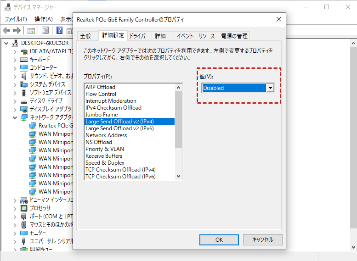This screenshot has width=357, height=261.
Task: Select Speed & Duplex property
Action: (x=129, y=163)
